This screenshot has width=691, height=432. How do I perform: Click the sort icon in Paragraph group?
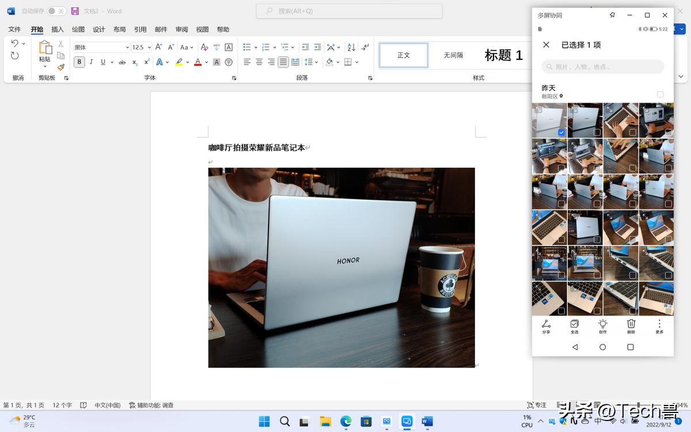pos(351,47)
